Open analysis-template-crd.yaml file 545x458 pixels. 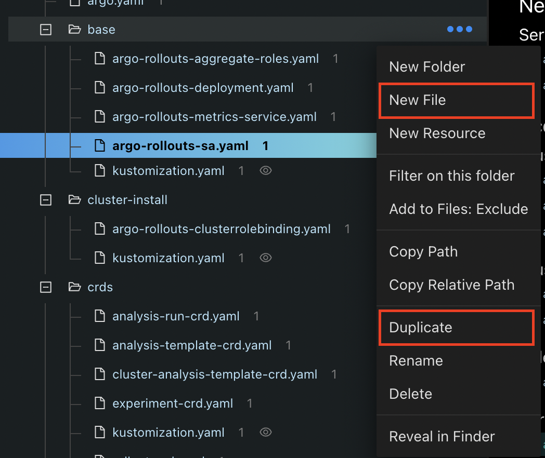192,345
